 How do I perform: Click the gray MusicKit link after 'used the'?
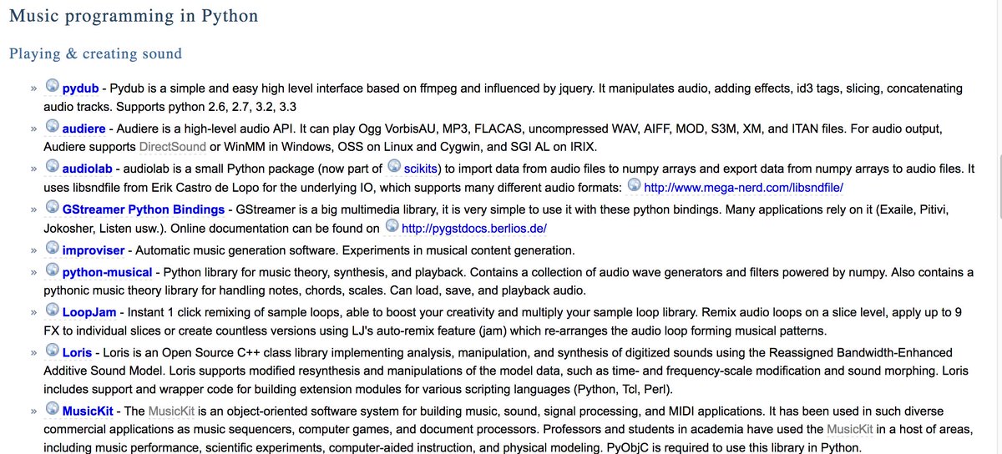851,430
